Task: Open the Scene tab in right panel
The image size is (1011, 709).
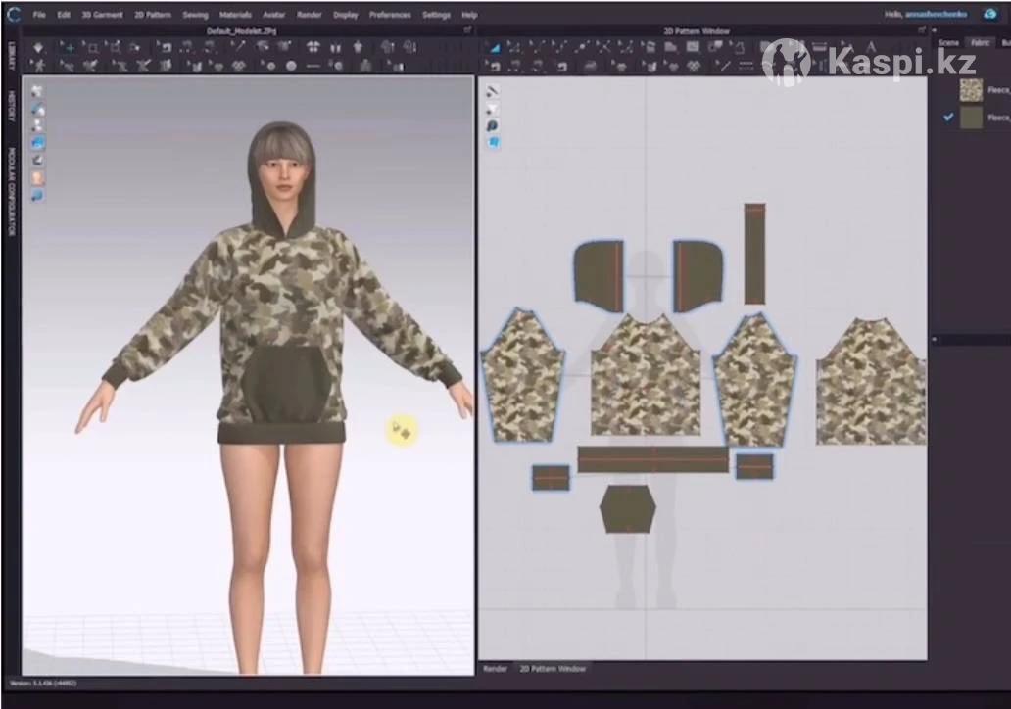Action: pyautogui.click(x=948, y=43)
